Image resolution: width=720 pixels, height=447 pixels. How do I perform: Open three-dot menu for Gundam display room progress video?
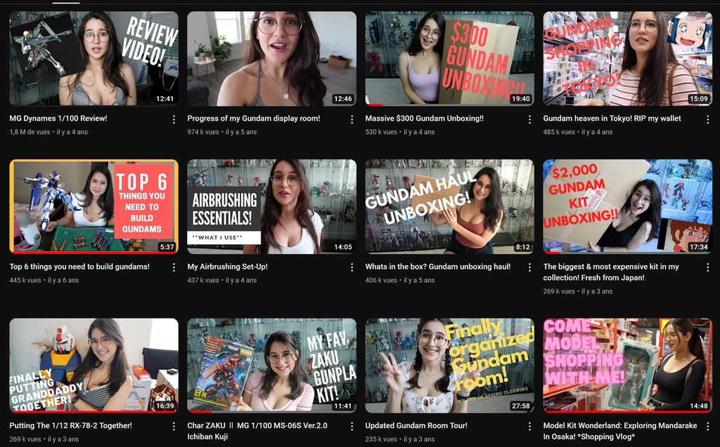tap(352, 120)
